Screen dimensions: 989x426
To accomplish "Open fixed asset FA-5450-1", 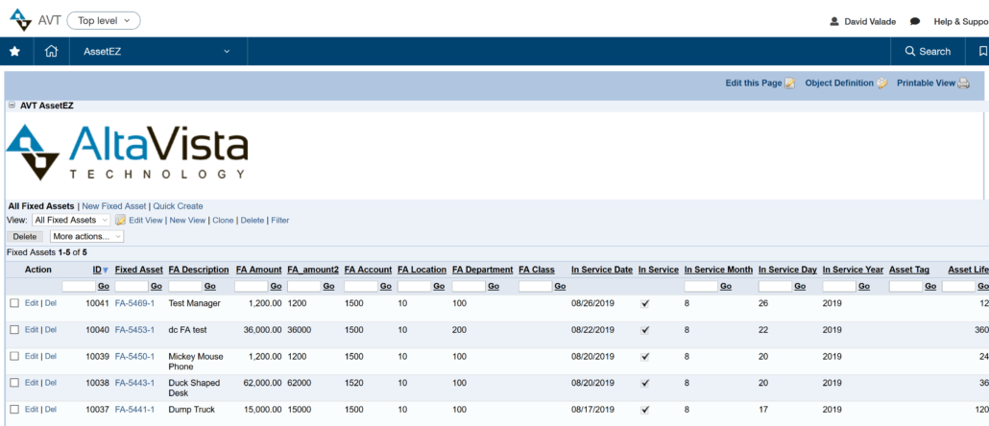I will coord(134,356).
